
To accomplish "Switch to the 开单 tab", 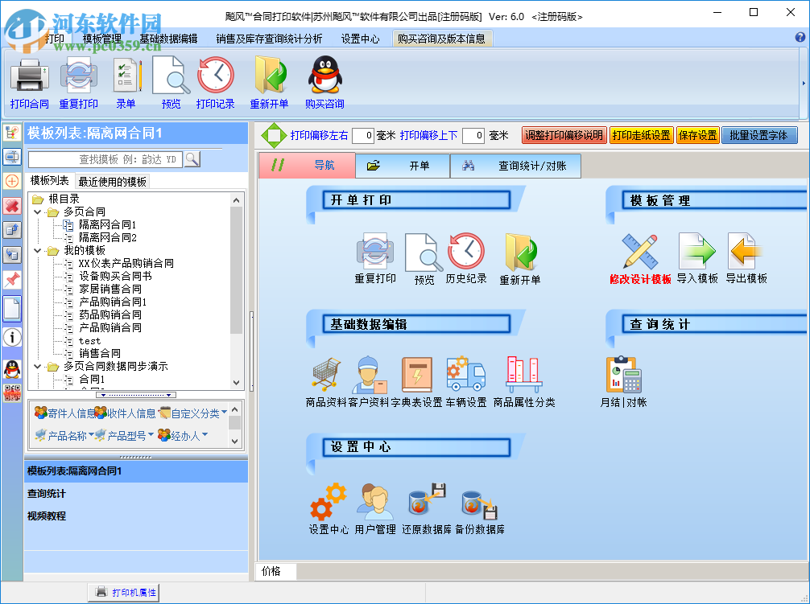I will tap(403, 166).
